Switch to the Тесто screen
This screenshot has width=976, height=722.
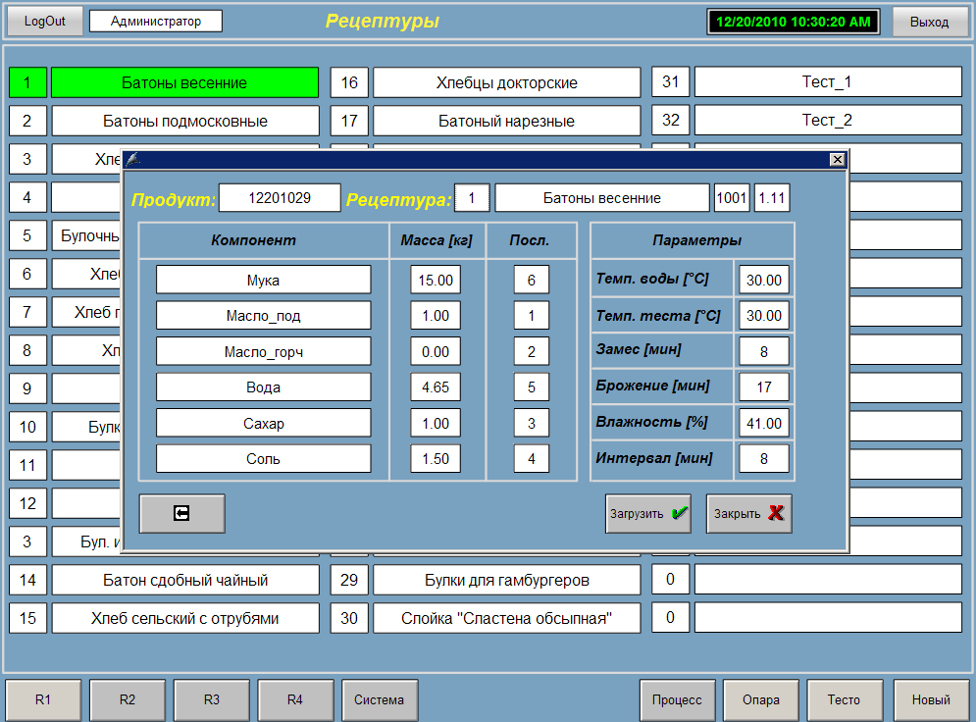pyautogui.click(x=844, y=699)
